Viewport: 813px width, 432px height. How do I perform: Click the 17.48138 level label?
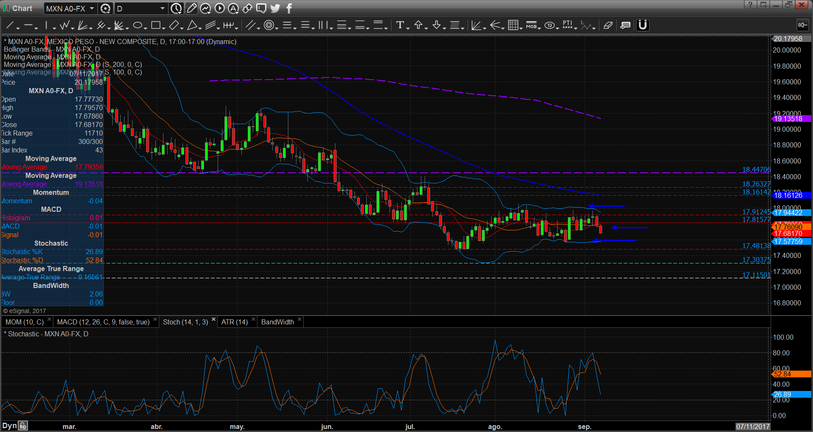tap(756, 246)
